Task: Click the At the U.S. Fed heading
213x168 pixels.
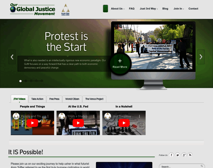Action: [78, 106]
